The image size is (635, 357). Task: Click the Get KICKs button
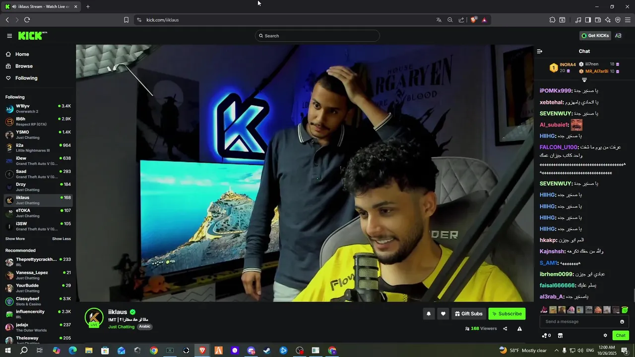point(595,36)
